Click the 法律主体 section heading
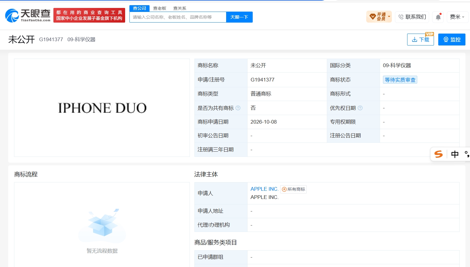Screen dimensions: 470x267 point(206,174)
